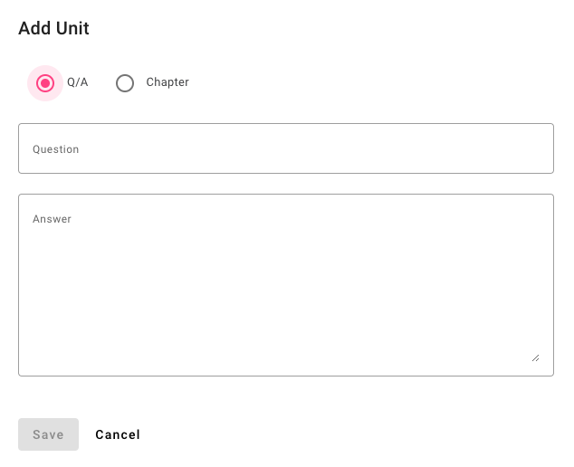Grab the Answer textarea resize handle
Screen dimensions: 574x467
(535, 357)
